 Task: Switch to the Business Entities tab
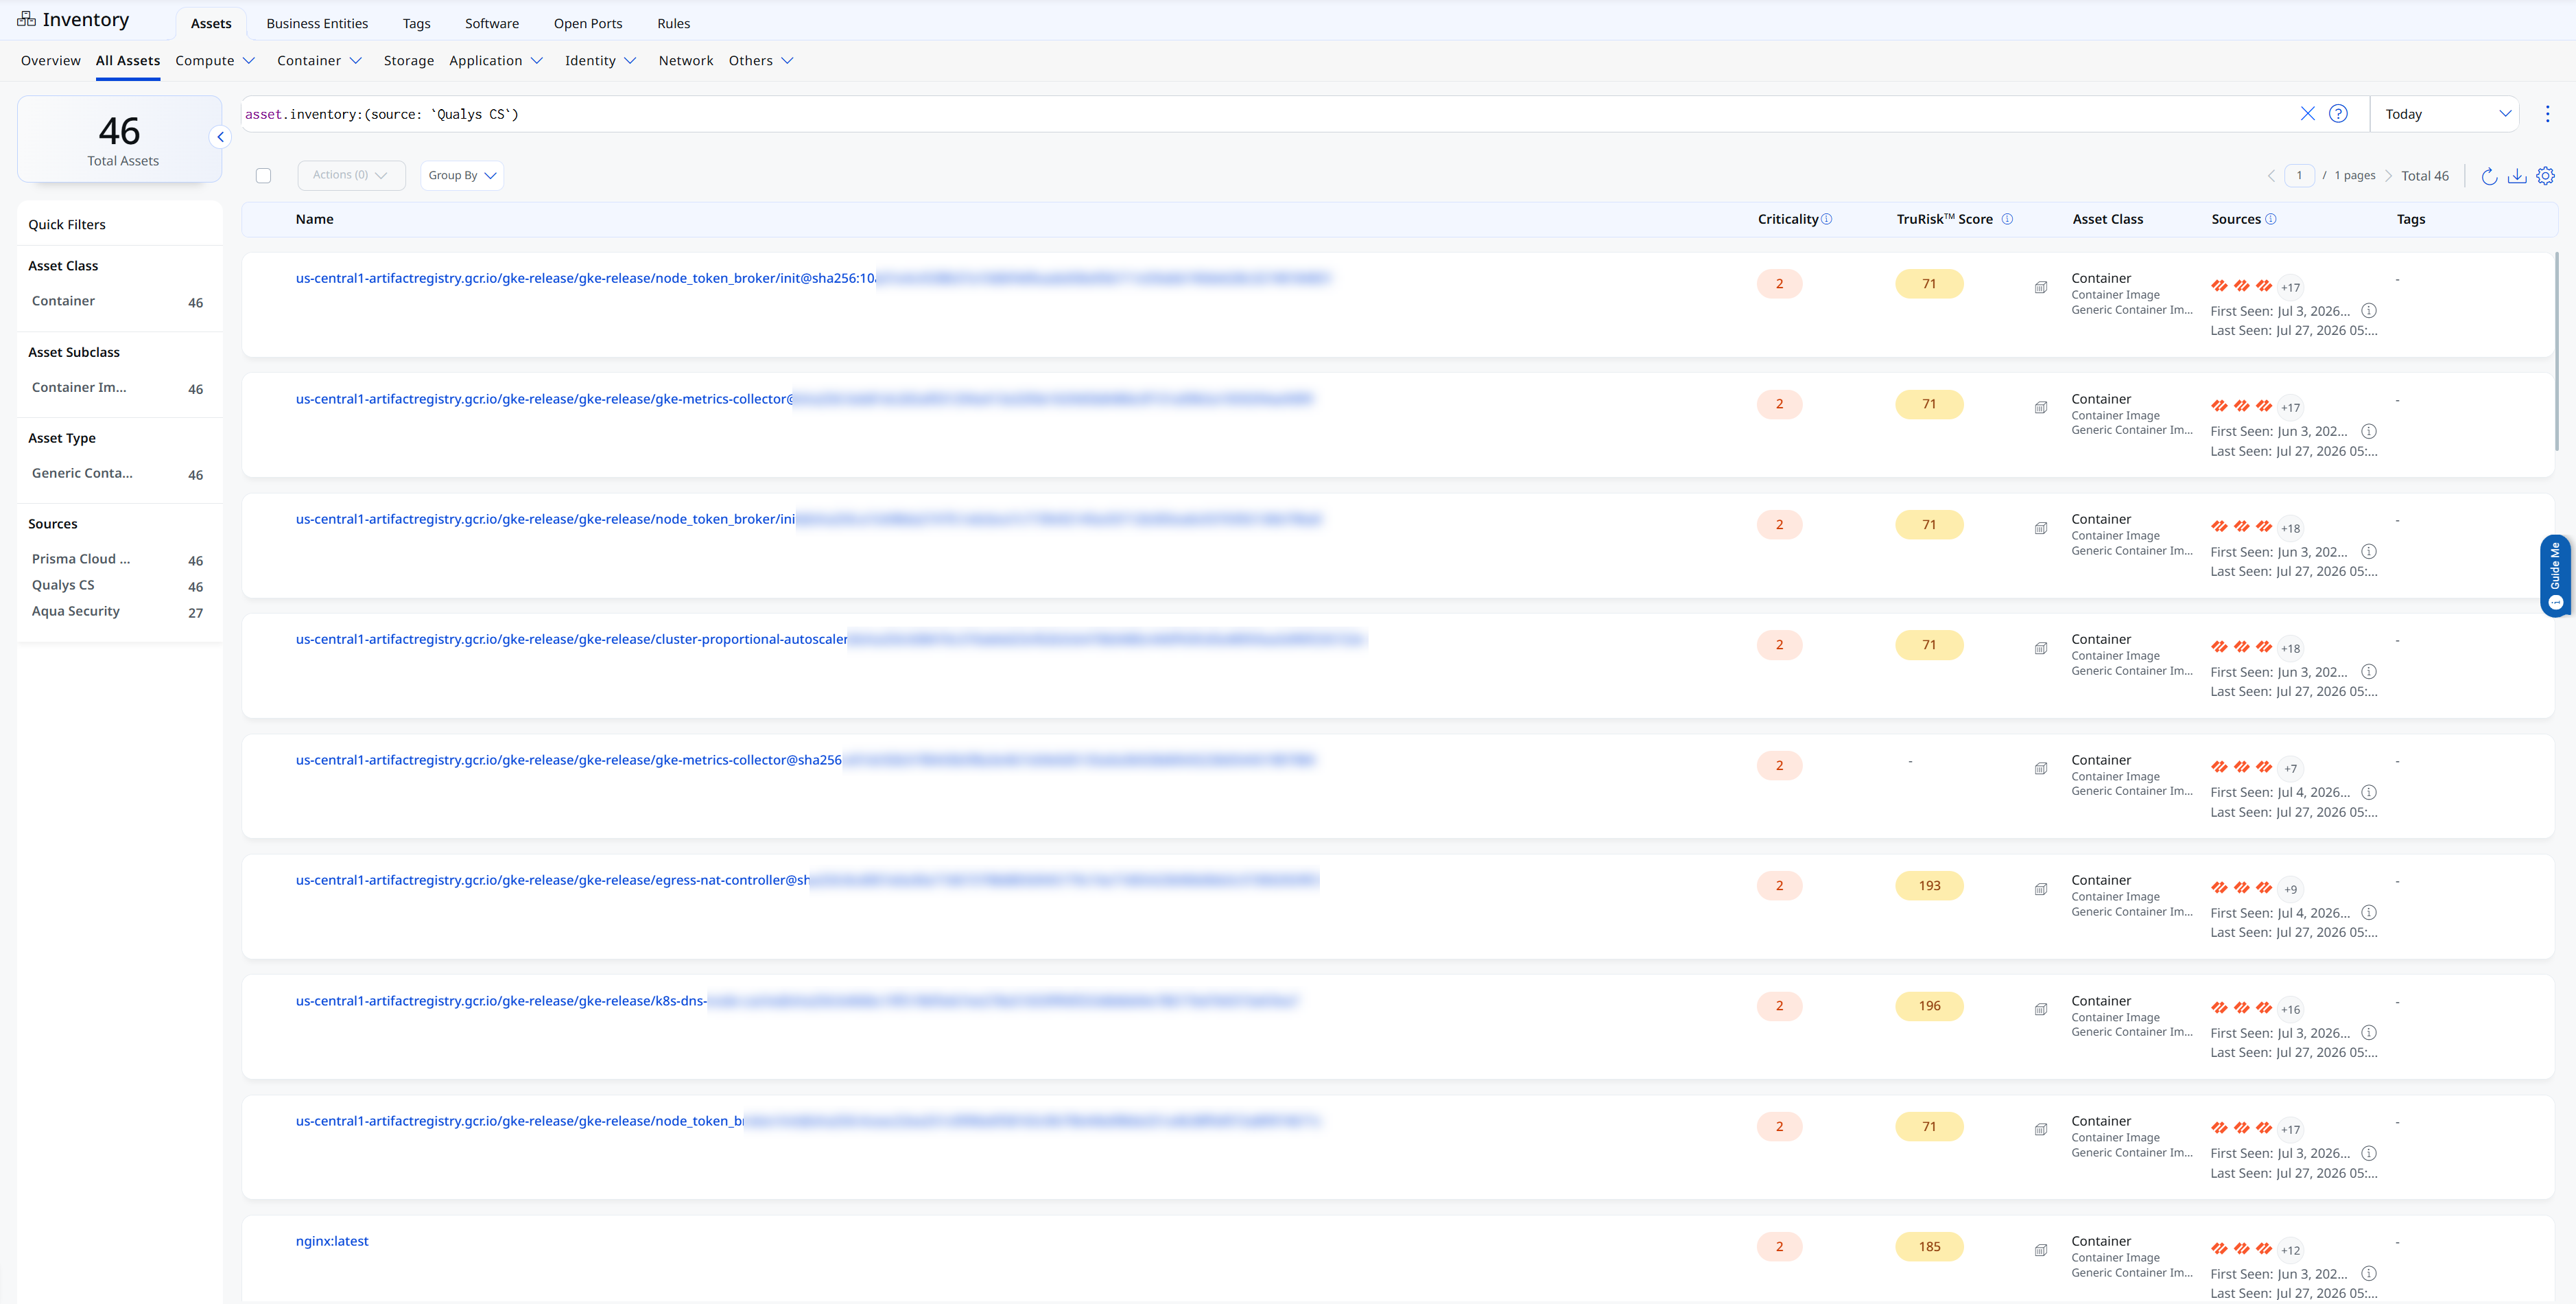(317, 24)
